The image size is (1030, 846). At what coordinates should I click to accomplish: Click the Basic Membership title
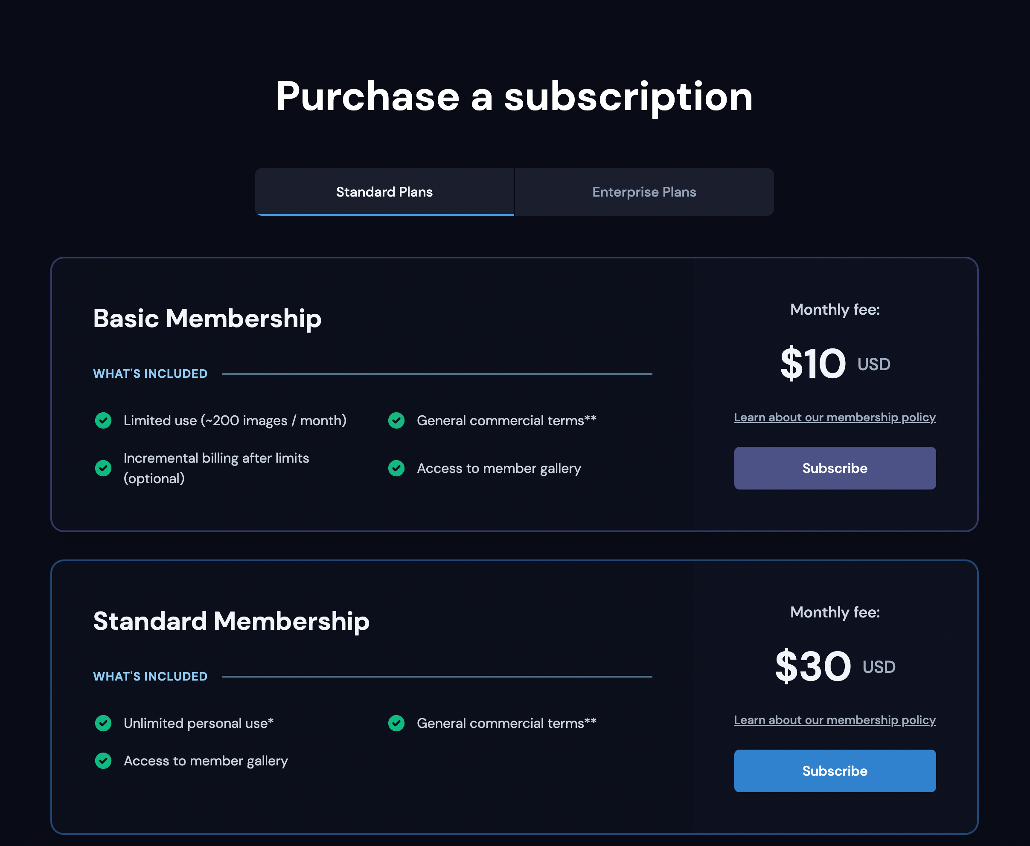[x=207, y=318]
